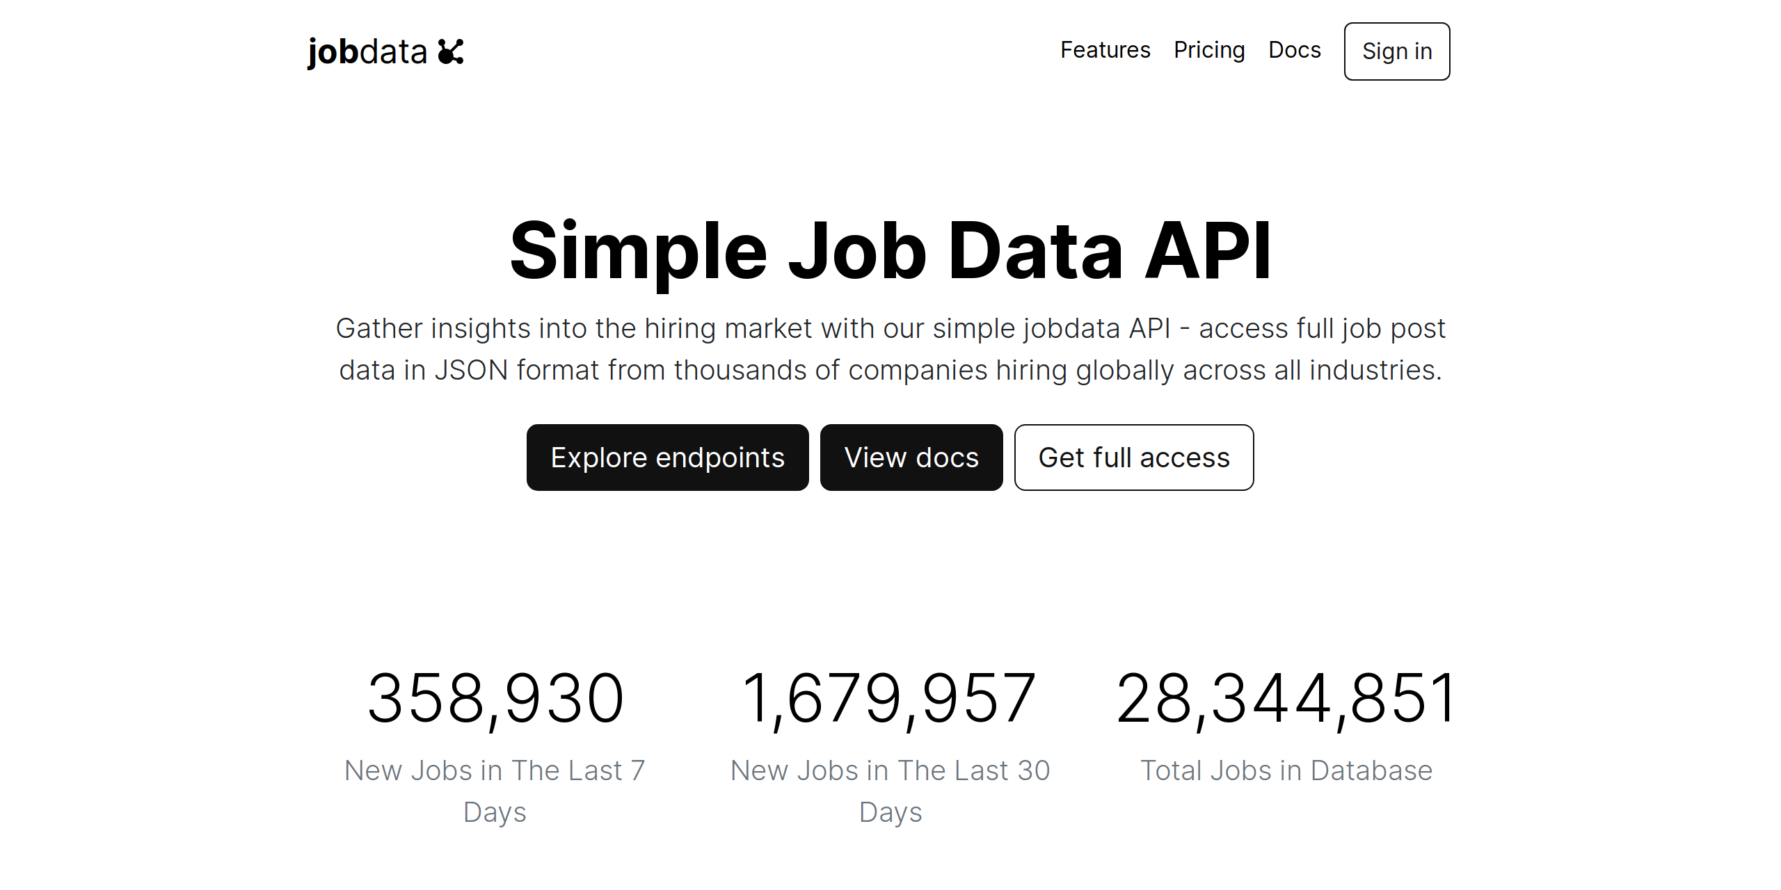Select the Features navigation item
Image resolution: width=1781 pixels, height=890 pixels.
[x=1105, y=50]
